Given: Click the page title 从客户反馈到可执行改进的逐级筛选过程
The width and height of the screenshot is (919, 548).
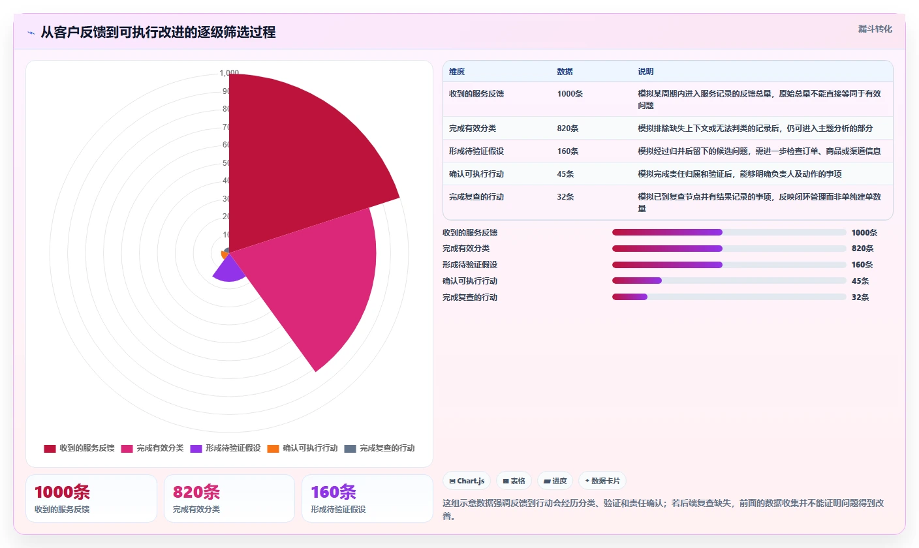Looking at the screenshot, I should point(158,33).
